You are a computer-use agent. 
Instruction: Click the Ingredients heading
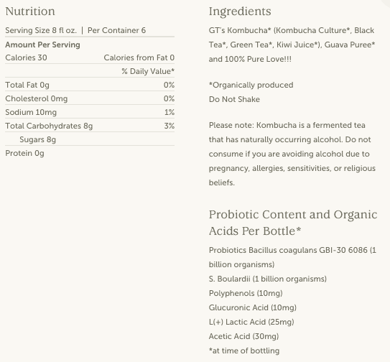[240, 11]
